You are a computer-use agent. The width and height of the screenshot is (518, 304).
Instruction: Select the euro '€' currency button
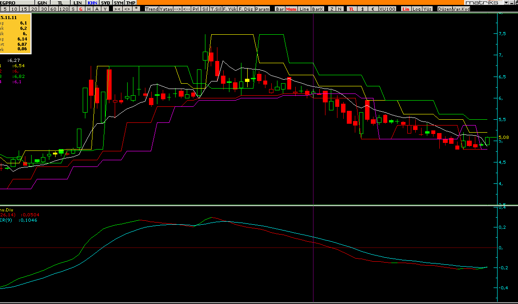[373, 9]
